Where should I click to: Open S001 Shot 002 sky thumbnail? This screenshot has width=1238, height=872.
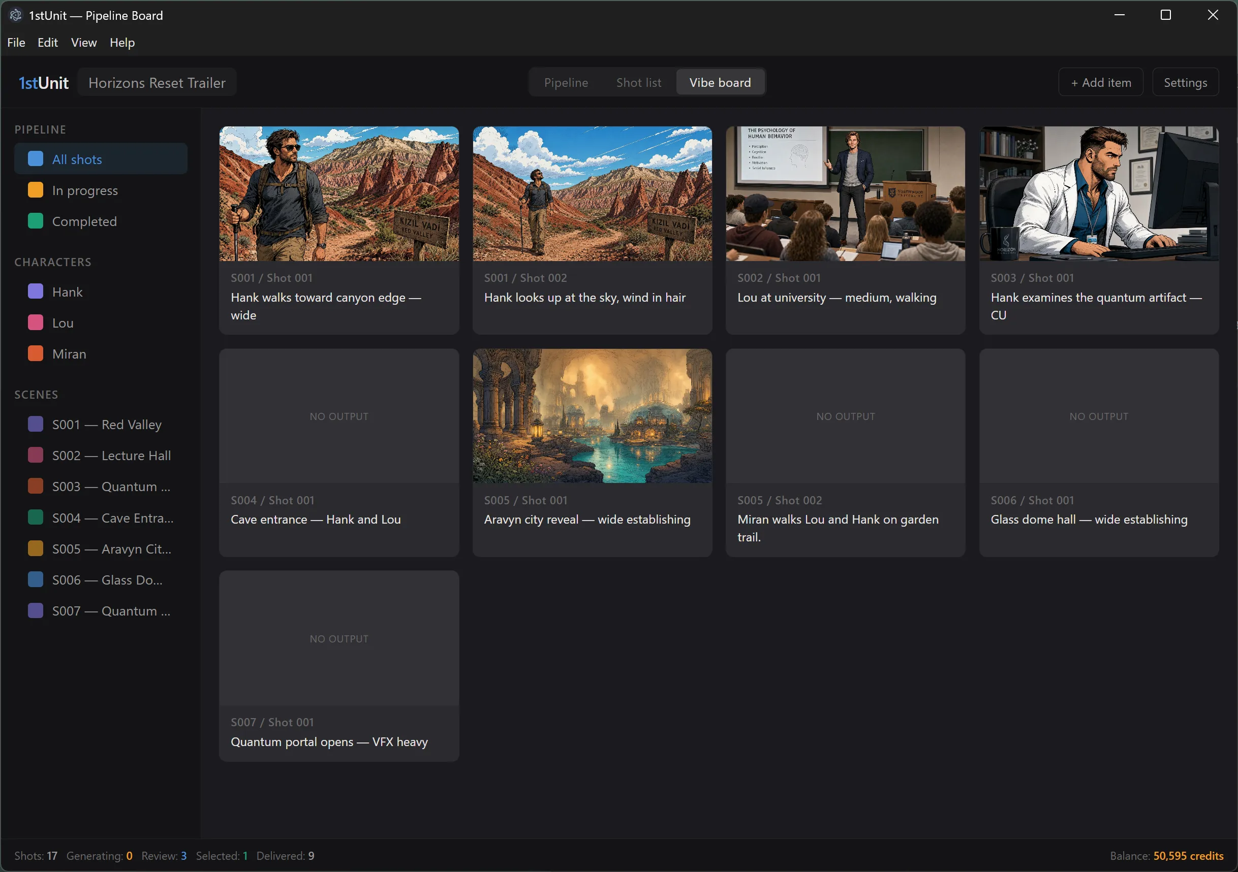[592, 193]
